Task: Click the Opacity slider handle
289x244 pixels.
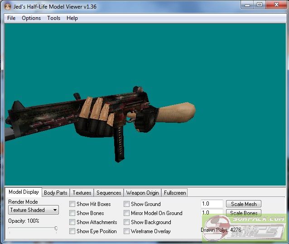Action: [56, 229]
